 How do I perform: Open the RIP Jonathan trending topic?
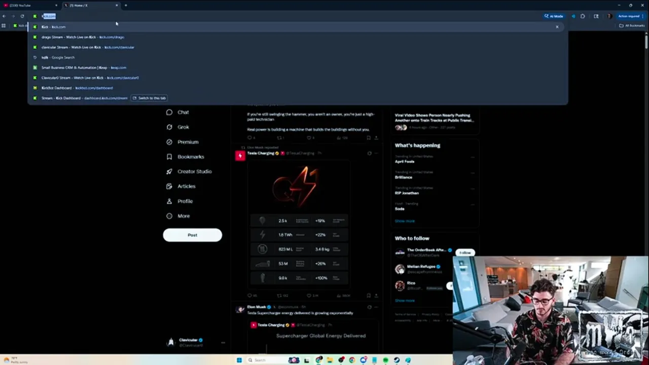click(x=407, y=193)
